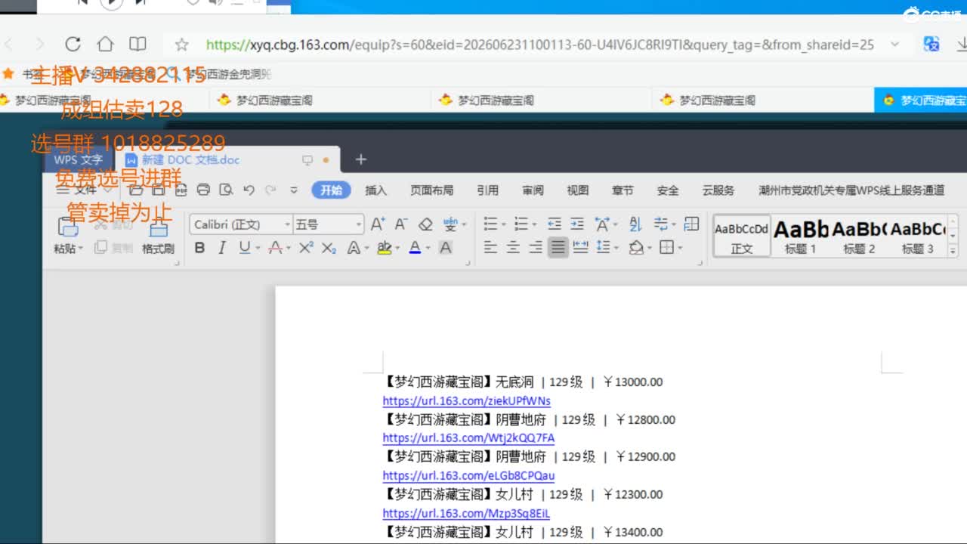967x544 pixels.
Task: Click the paste (粘贴) clipboard icon
Action: (x=68, y=226)
